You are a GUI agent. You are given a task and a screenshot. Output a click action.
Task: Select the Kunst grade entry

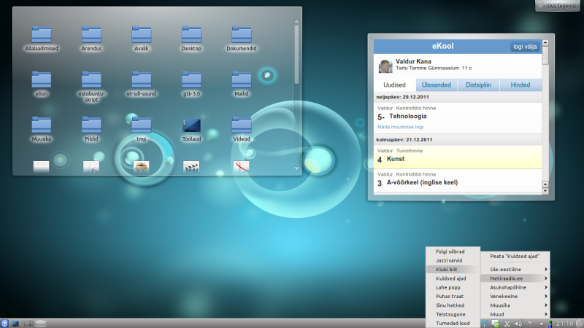tap(458, 157)
